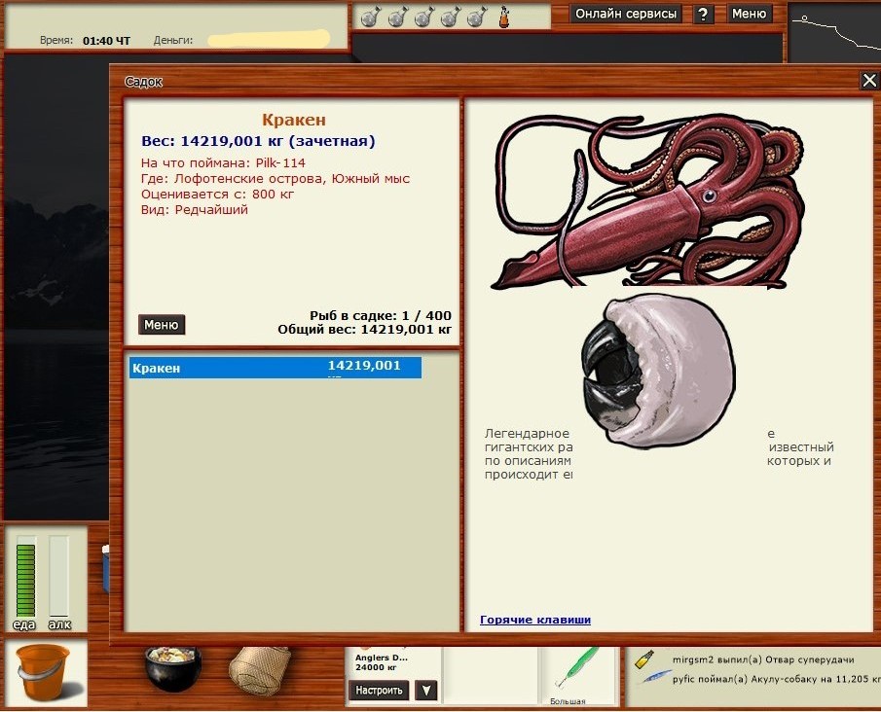Close the Садок window
The height and width of the screenshot is (712, 881).
[x=869, y=81]
